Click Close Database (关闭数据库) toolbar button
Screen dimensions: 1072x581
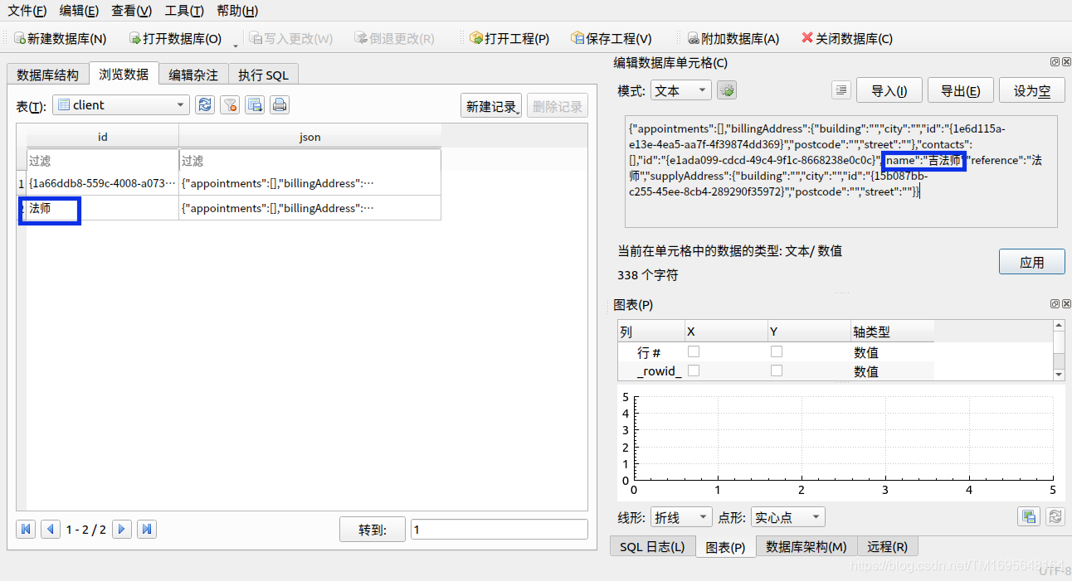pyautogui.click(x=847, y=38)
